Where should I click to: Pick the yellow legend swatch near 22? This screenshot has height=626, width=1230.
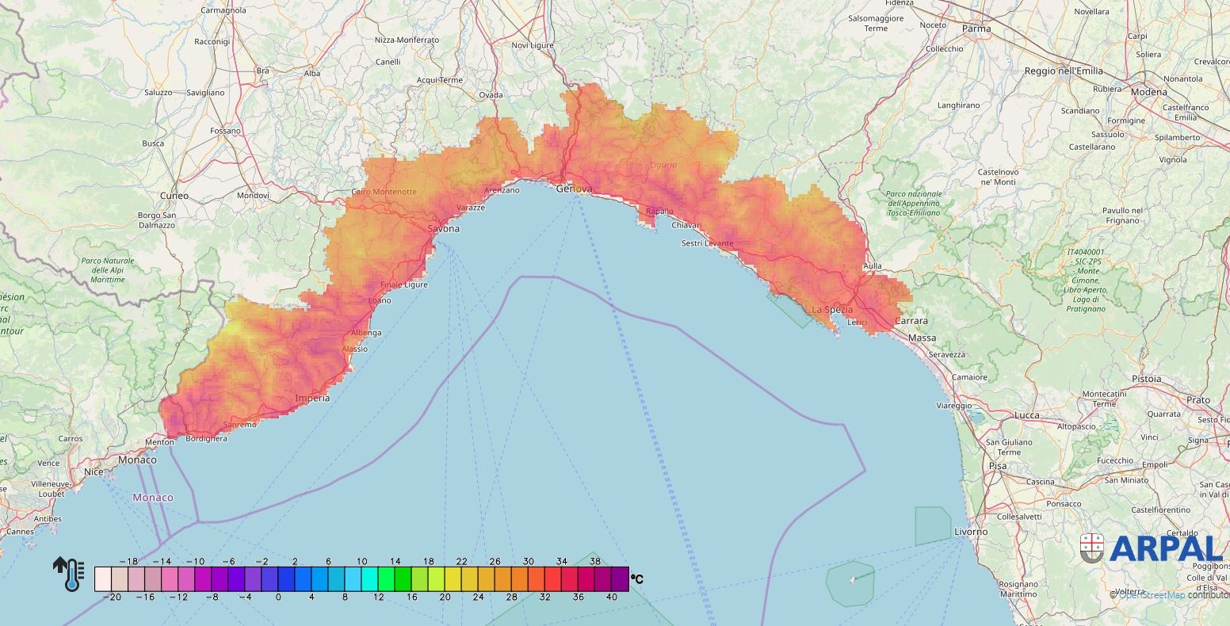[453, 579]
